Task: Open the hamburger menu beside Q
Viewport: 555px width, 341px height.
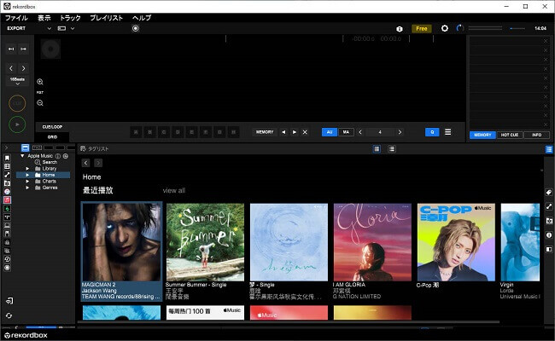Action: (x=447, y=132)
